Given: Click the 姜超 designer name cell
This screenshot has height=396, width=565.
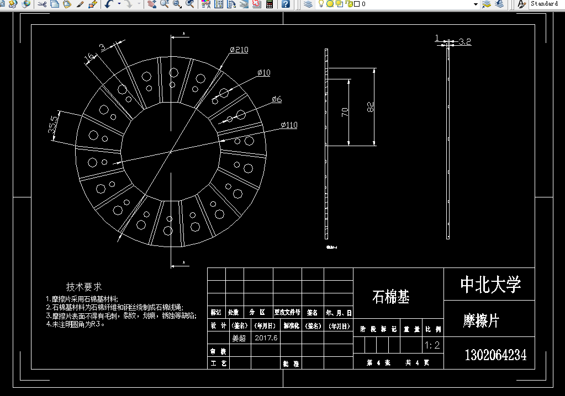Looking at the screenshot, I should tap(239, 338).
